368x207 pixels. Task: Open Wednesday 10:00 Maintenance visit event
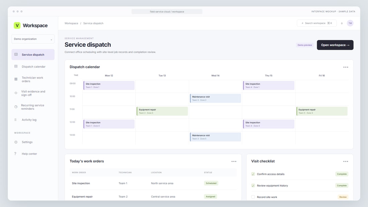click(215, 98)
